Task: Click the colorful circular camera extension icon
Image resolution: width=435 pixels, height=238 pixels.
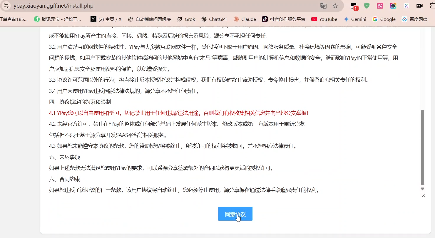Action: [393, 6]
